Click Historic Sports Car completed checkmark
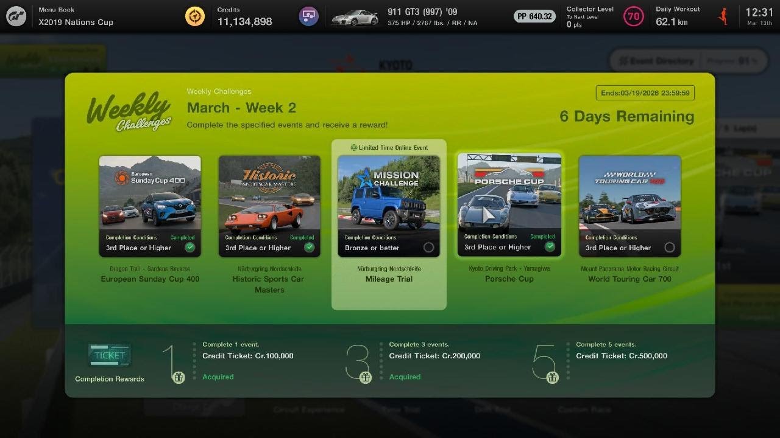 tap(310, 247)
